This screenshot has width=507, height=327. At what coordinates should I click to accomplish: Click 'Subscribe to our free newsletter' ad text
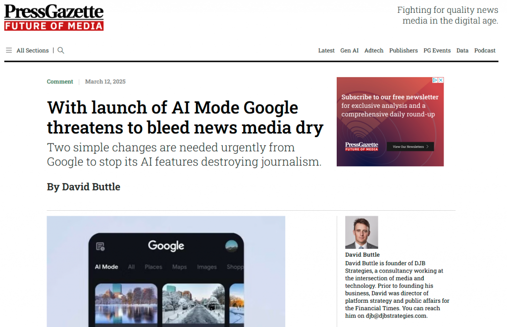tap(390, 97)
